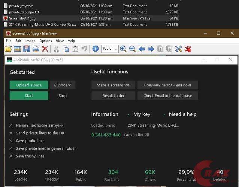Screen dimensions: 239x187
Task: Click the private_zabugor.txt file icon
Action: [x=6, y=12]
